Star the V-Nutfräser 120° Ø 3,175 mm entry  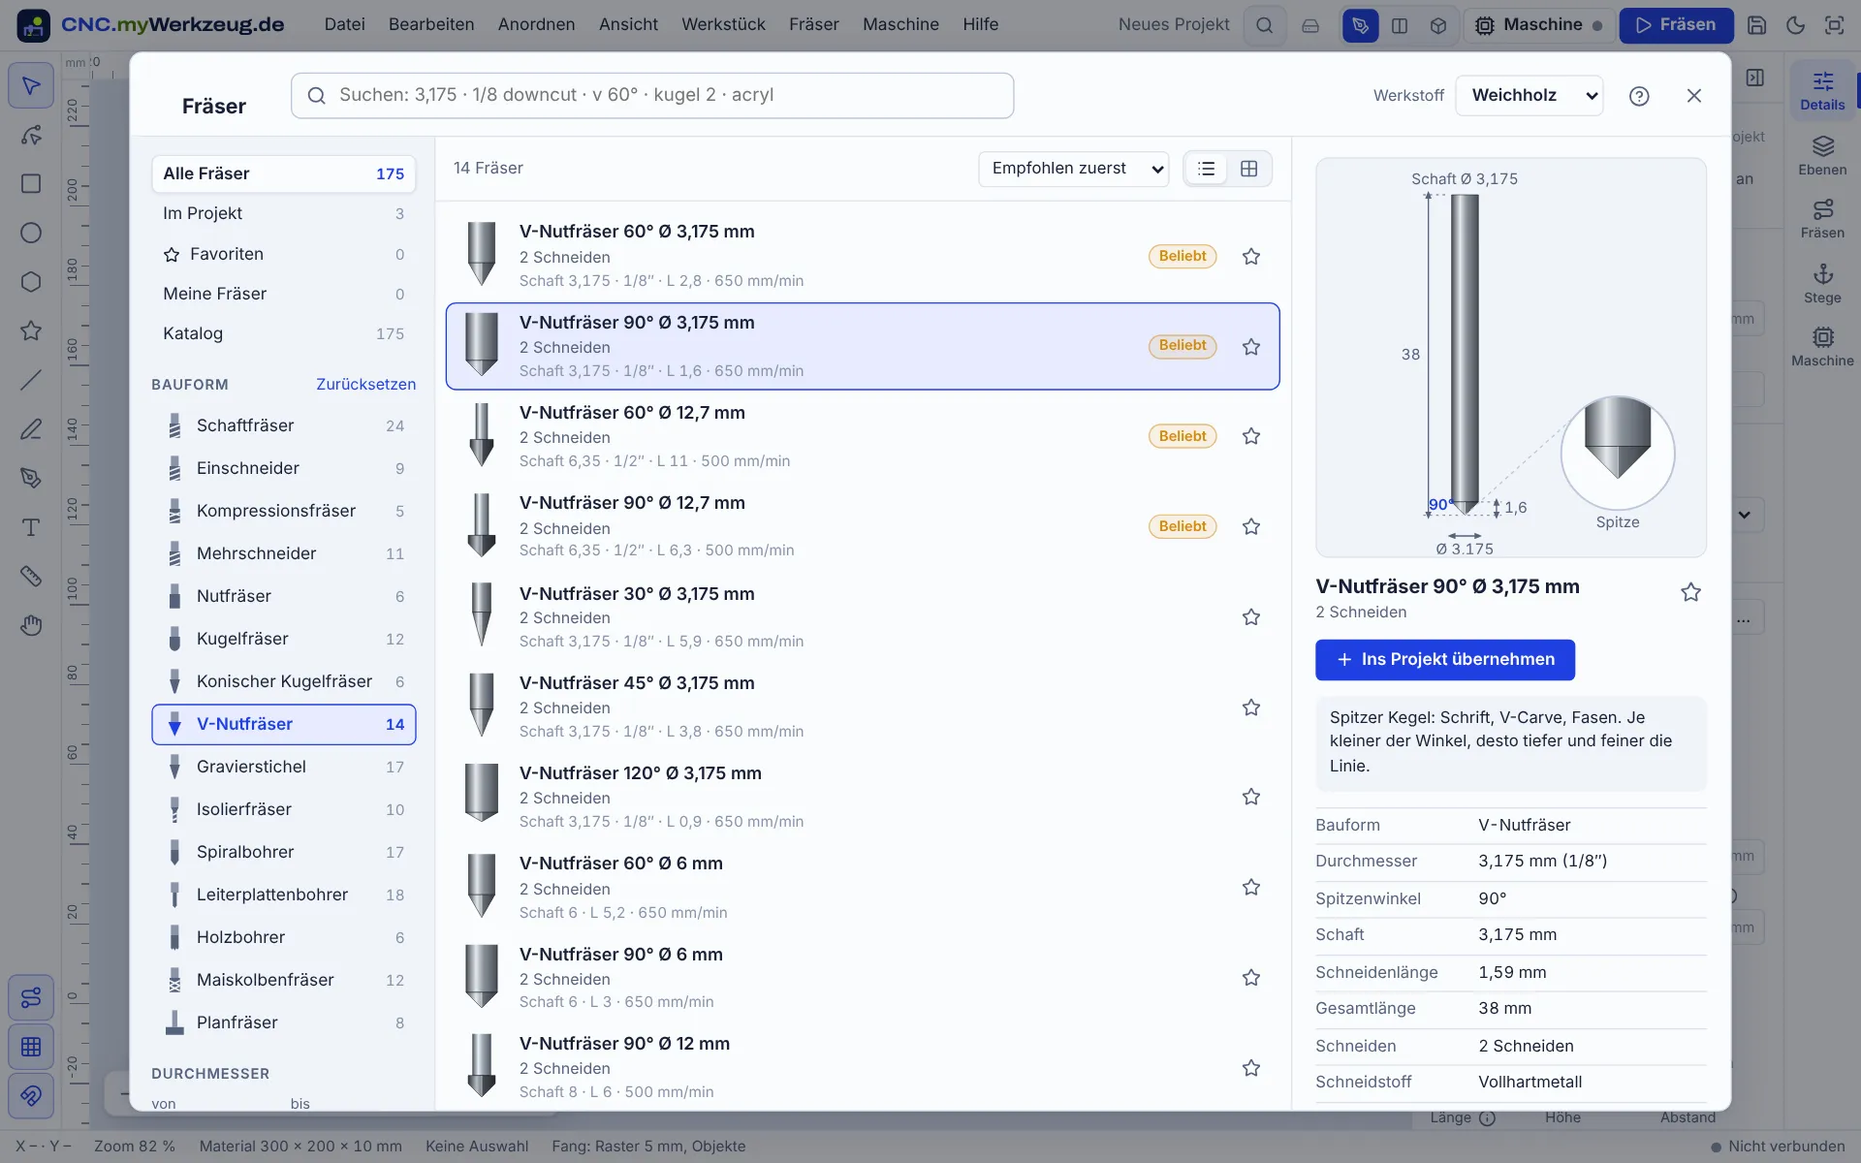click(1251, 797)
